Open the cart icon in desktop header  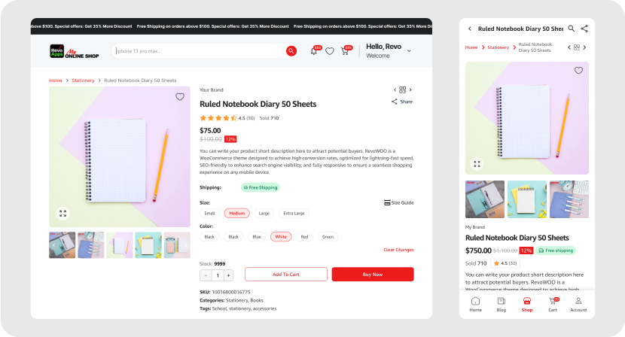345,51
